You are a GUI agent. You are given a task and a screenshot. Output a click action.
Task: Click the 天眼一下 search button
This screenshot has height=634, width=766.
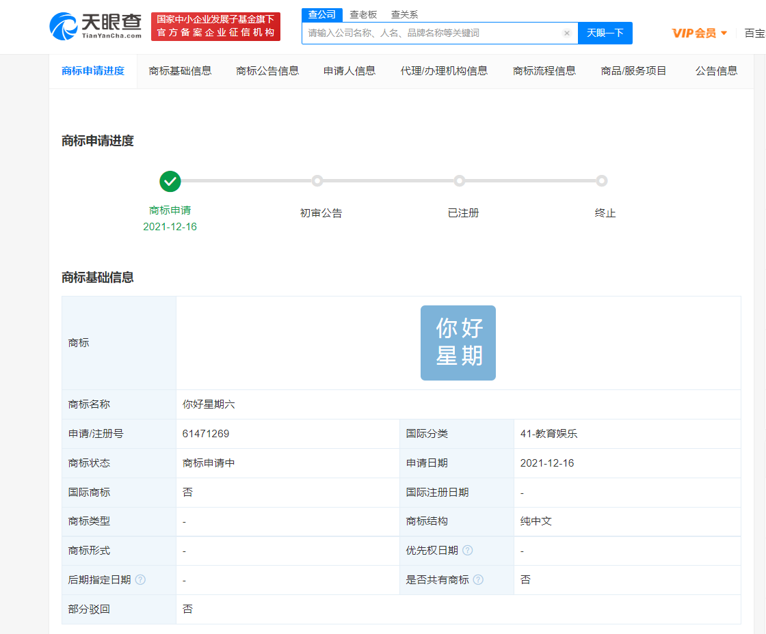[x=605, y=33]
